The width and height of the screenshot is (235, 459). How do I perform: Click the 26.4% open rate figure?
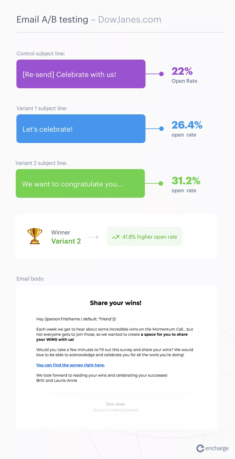pos(187,125)
